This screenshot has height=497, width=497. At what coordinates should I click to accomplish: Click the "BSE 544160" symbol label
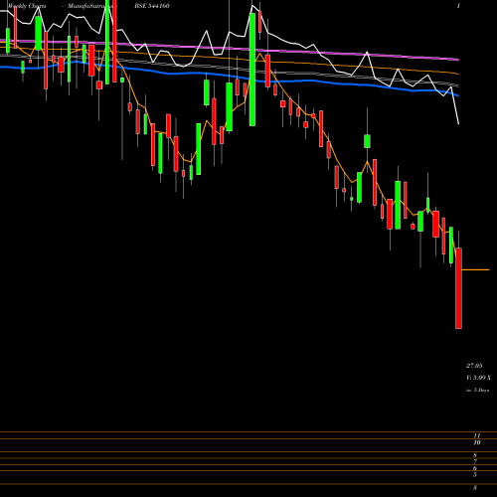click(152, 6)
